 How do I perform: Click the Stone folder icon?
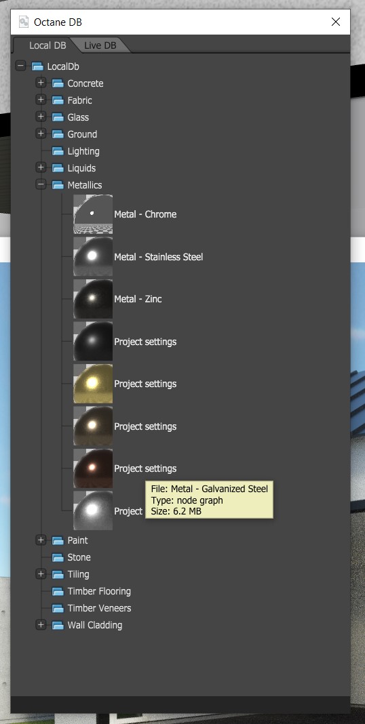58,557
